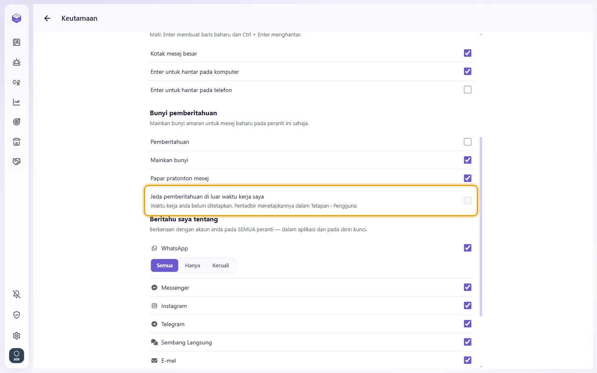
Task: Click the Instagram logo icon
Action: click(x=154, y=306)
